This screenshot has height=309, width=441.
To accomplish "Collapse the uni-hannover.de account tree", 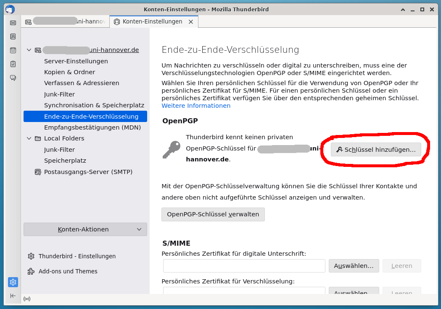I will pyautogui.click(x=29, y=50).
